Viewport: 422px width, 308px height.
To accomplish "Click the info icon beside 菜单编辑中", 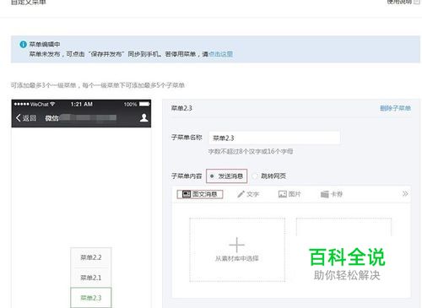I will [23, 45].
